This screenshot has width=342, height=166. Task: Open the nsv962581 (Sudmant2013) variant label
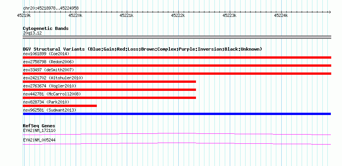click(50, 110)
